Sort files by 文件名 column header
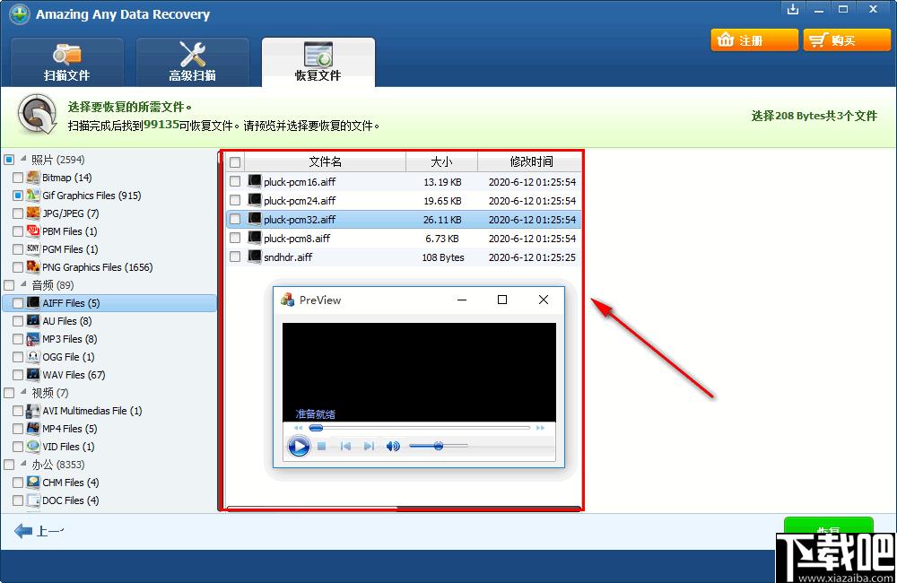The height and width of the screenshot is (583, 897). (325, 162)
